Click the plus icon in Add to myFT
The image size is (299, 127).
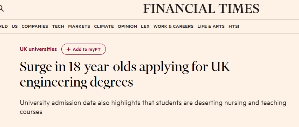(x=68, y=49)
